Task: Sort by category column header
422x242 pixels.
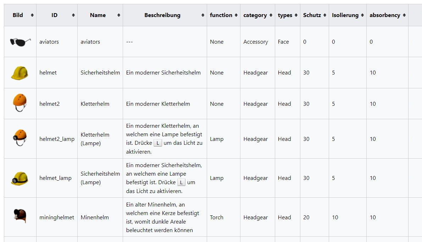Action: pos(257,15)
